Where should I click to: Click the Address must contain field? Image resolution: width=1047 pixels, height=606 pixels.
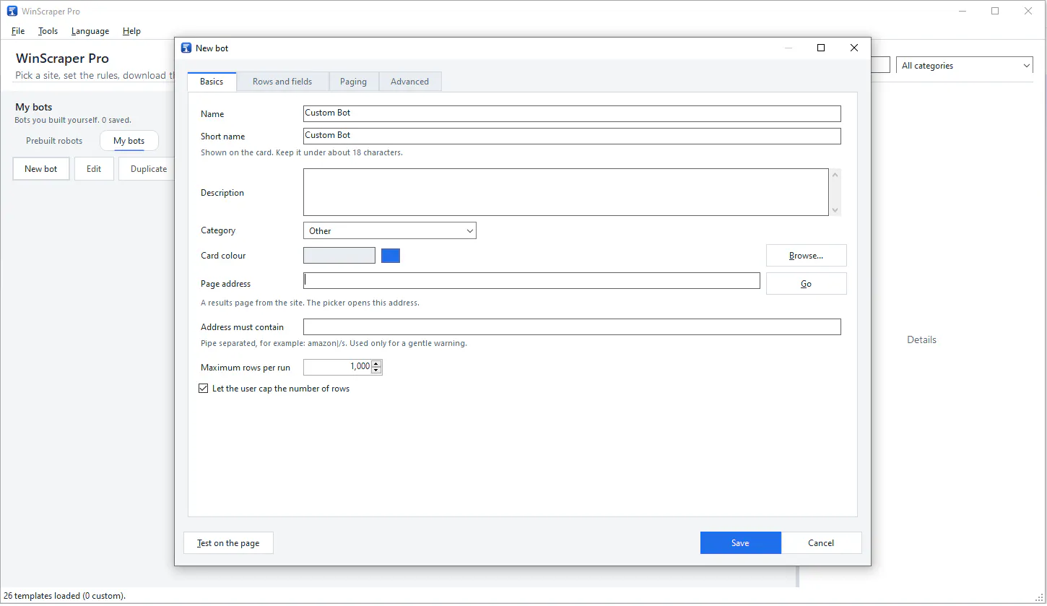pos(572,327)
